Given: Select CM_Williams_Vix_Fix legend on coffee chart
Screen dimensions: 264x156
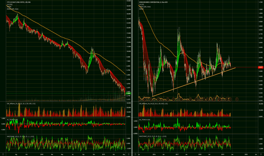Looking at the screenshot, I should 21,104.
